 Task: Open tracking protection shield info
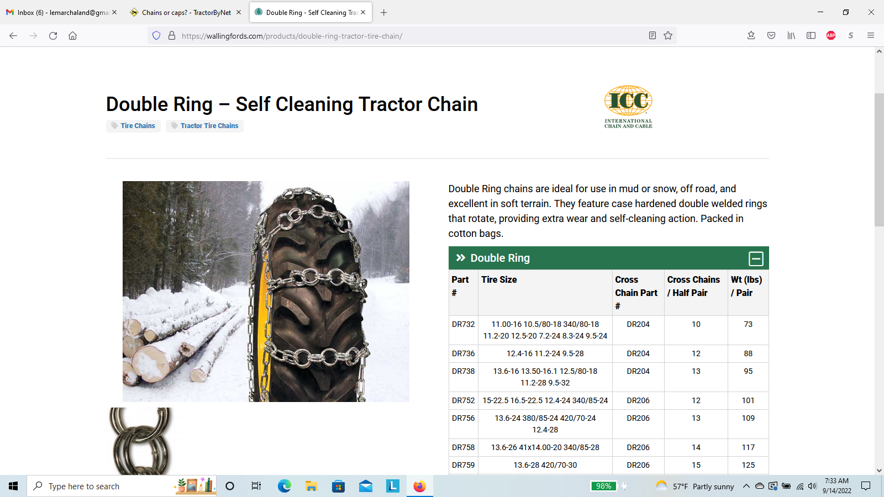click(x=156, y=36)
